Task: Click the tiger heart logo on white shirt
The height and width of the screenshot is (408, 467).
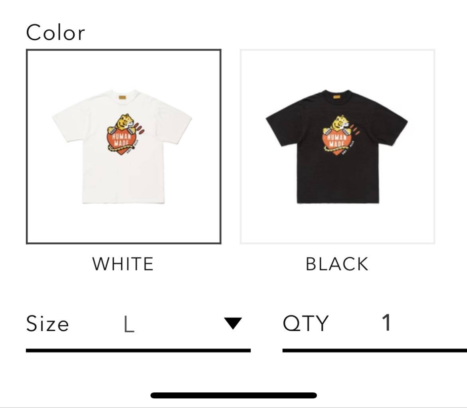Action: point(126,134)
